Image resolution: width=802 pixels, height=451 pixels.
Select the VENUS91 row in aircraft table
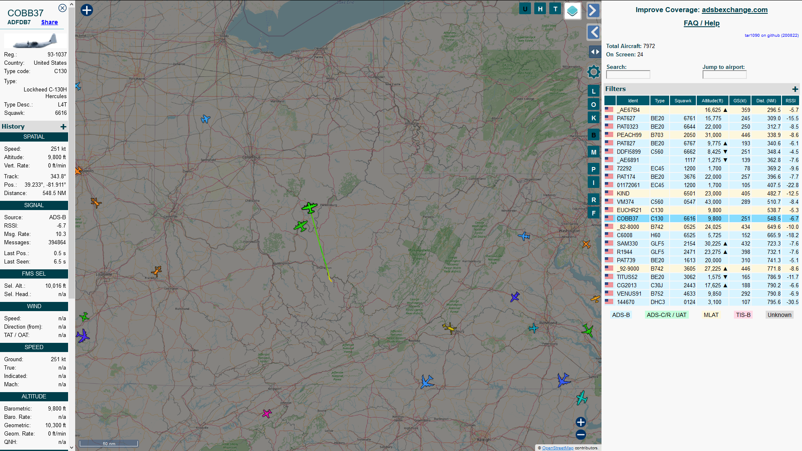pos(702,294)
